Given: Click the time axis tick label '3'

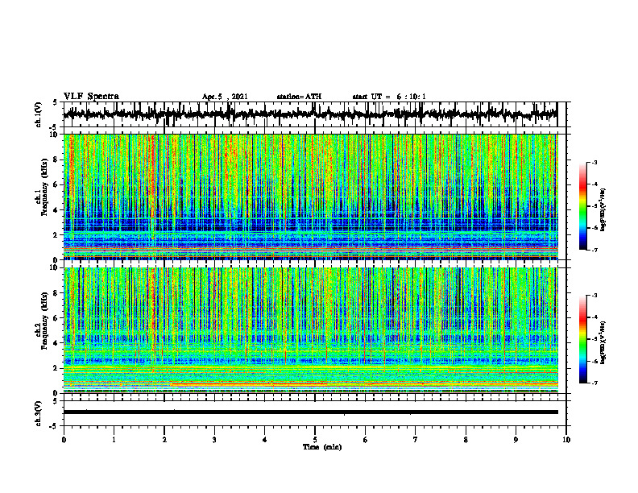Looking at the screenshot, I should [x=214, y=440].
